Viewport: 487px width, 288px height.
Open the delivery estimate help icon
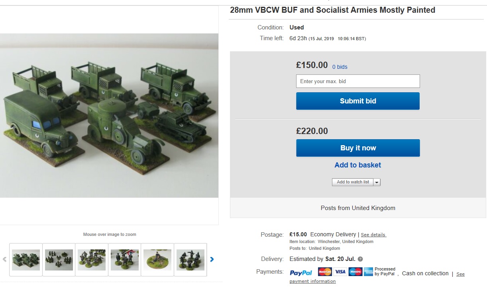[360, 259]
